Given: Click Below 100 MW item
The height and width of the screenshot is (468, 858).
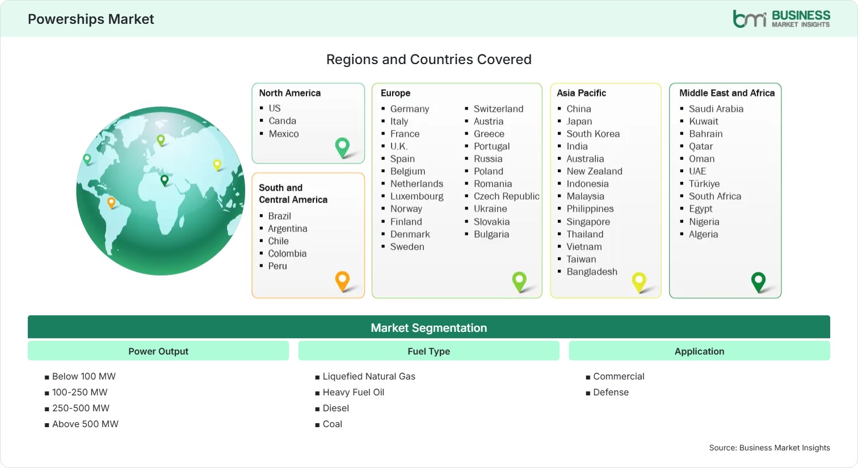Looking at the screenshot, I should [x=84, y=376].
